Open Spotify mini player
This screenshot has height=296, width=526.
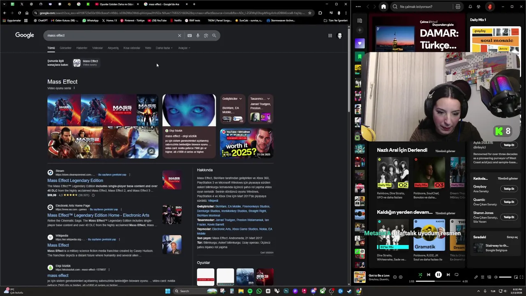pyautogui.click(x=515, y=277)
